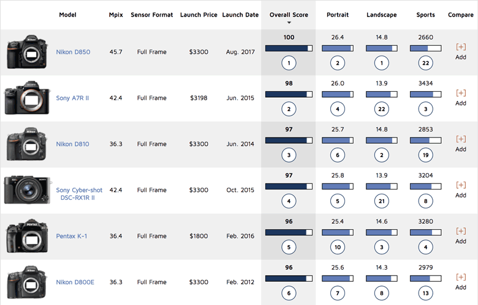Click the Nikon D850 overall score bar
This screenshot has height=305, width=478.
tap(289, 48)
